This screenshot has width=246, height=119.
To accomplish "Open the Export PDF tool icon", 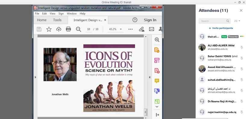I will tap(157, 50).
